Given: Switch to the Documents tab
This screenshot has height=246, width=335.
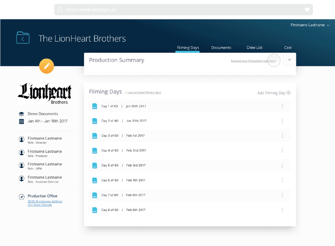Looking at the screenshot, I should (221, 48).
